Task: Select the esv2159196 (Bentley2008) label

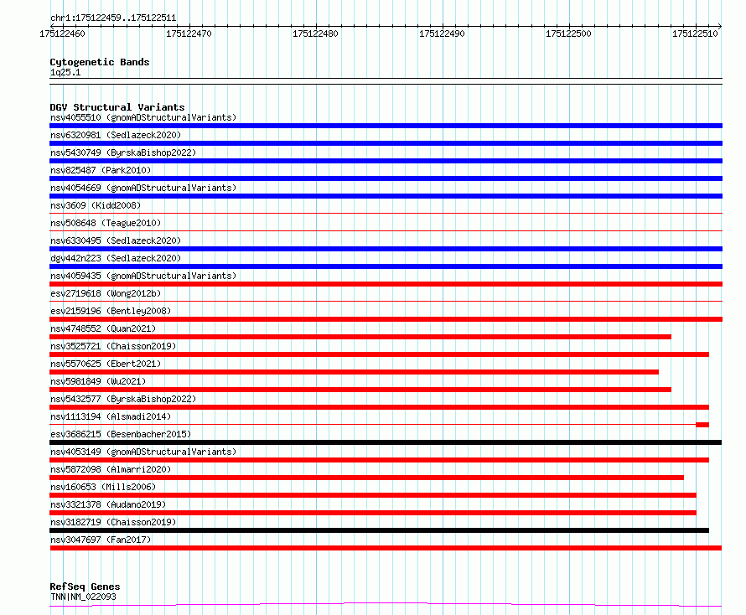Action: [x=111, y=311]
